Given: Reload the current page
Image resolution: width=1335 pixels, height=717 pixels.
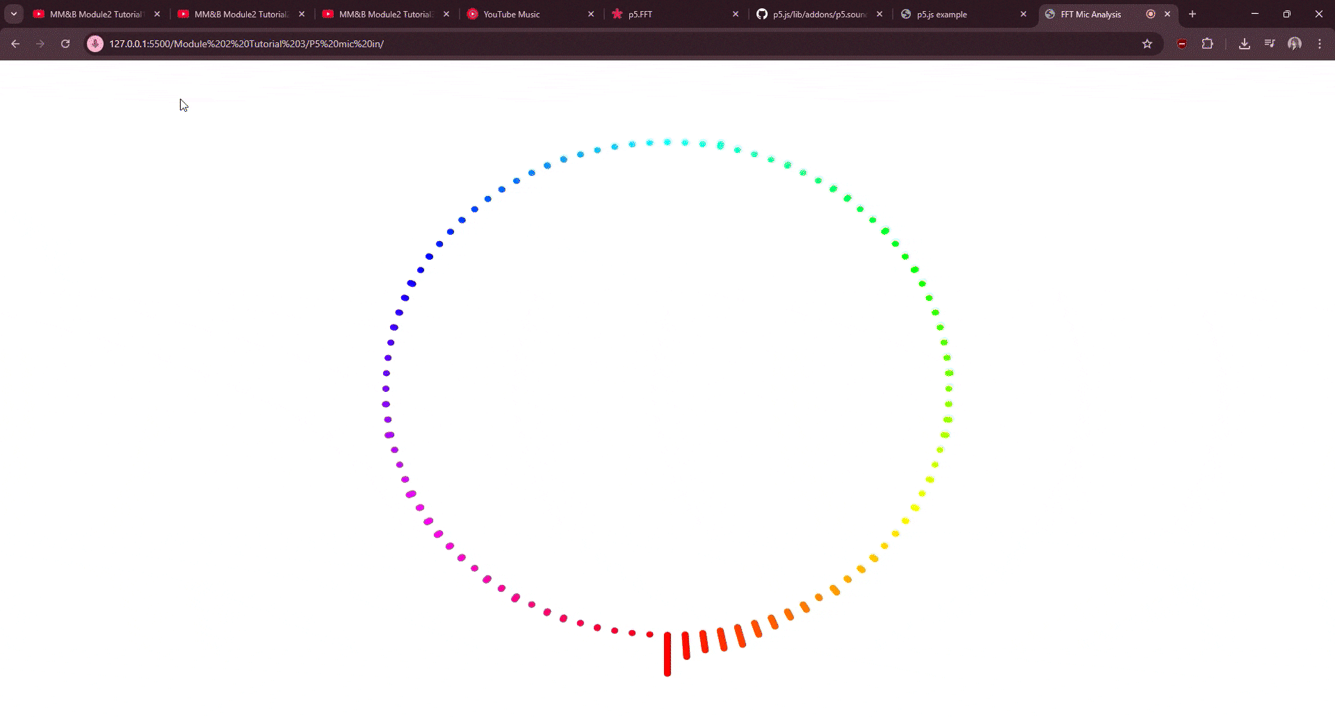Looking at the screenshot, I should (65, 43).
